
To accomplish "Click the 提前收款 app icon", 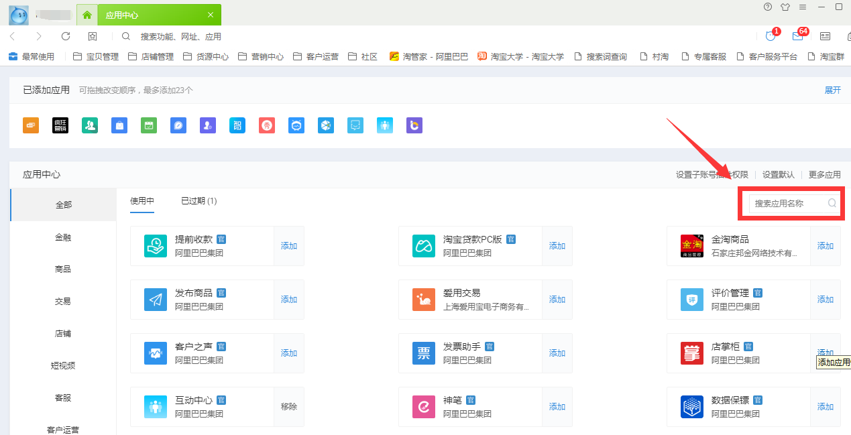I will tap(156, 246).
